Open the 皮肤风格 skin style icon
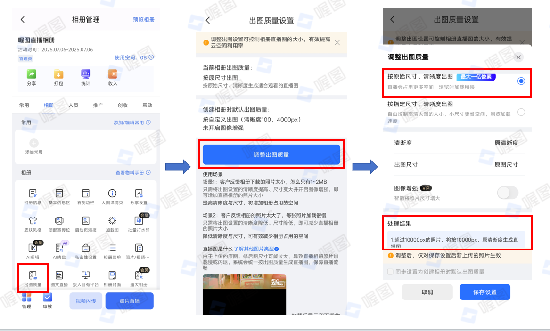550x331 pixels. (33, 221)
